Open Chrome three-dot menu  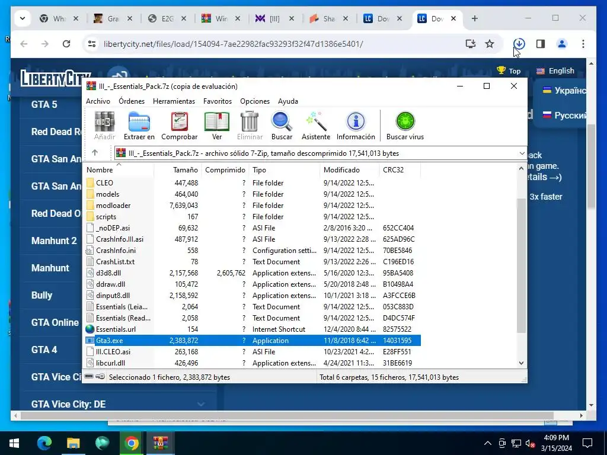[x=583, y=44]
